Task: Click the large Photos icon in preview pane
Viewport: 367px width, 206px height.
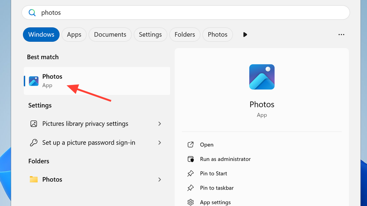Action: click(262, 77)
